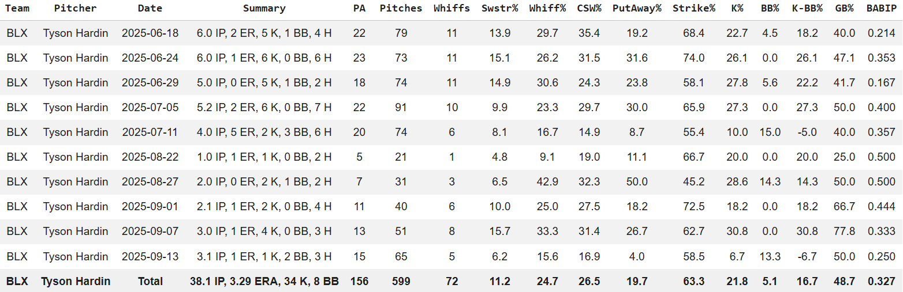Click the Team column header

(17, 9)
